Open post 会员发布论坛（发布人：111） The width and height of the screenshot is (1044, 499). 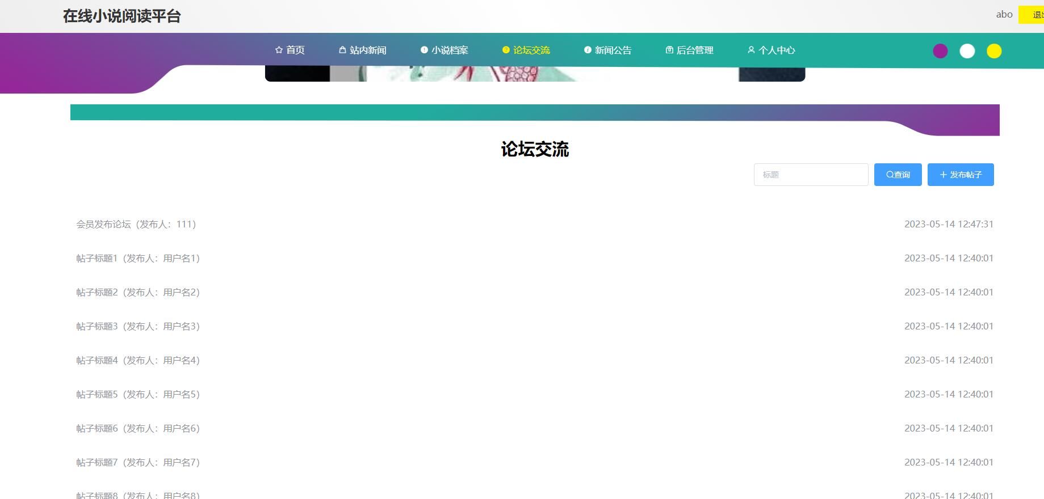coord(136,224)
